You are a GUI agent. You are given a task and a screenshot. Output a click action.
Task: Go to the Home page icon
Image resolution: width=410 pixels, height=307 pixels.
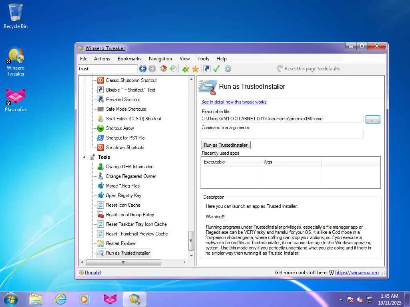coord(164,69)
